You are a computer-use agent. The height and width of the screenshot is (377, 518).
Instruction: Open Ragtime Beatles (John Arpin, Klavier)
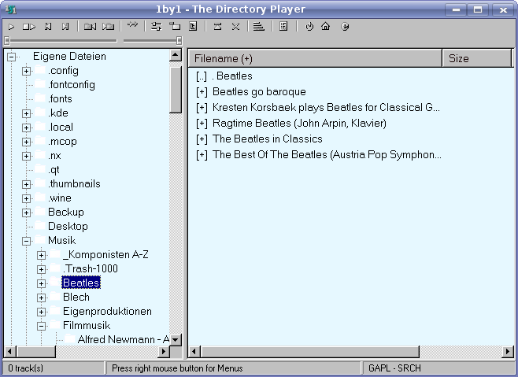tap(291, 124)
